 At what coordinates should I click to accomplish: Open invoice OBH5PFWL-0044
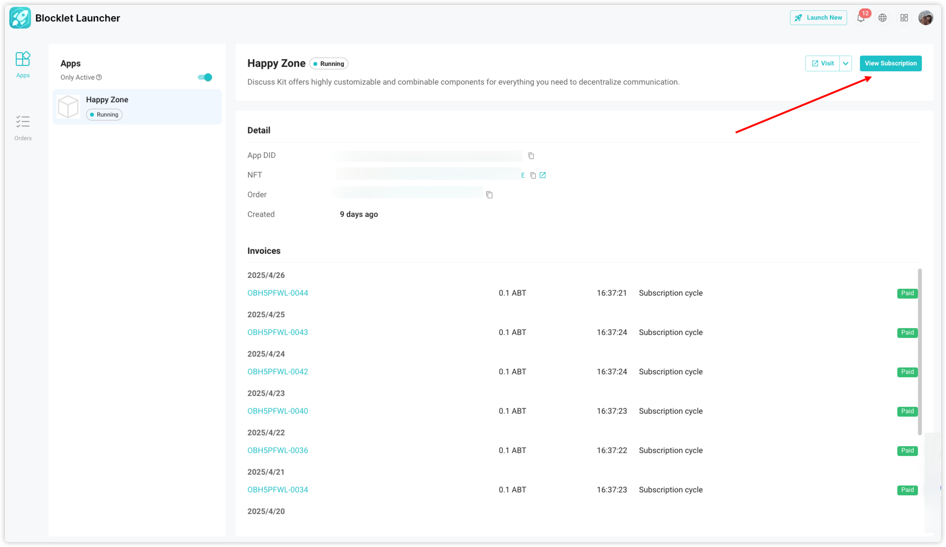(277, 293)
